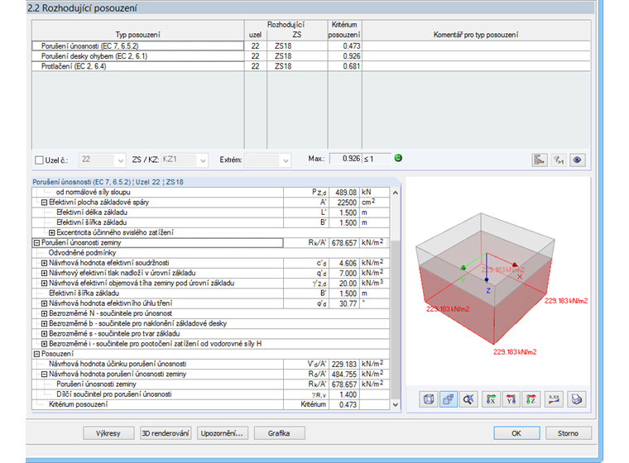
Task: Click the scrollbar down arrow in details table
Action: pos(395,404)
